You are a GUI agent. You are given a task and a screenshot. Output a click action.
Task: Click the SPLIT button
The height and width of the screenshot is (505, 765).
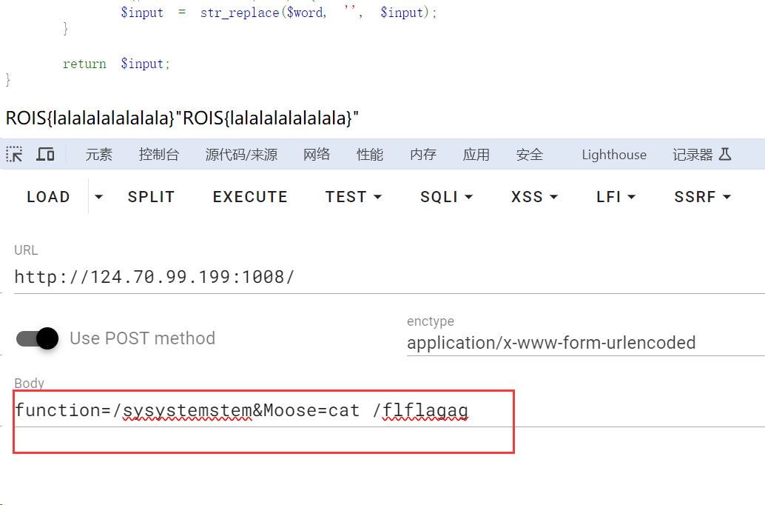tap(151, 197)
